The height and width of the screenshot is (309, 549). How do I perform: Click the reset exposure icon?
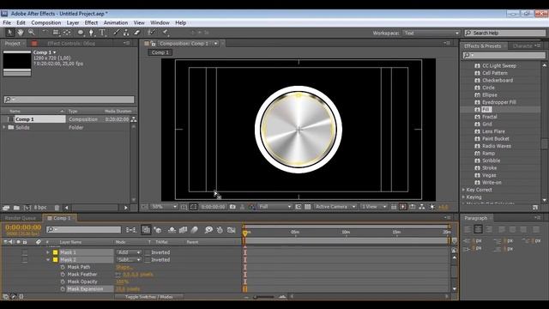(432, 207)
